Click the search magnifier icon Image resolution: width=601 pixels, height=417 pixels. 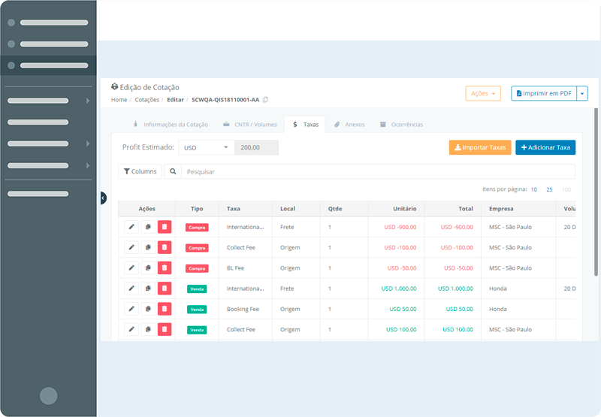click(x=173, y=171)
